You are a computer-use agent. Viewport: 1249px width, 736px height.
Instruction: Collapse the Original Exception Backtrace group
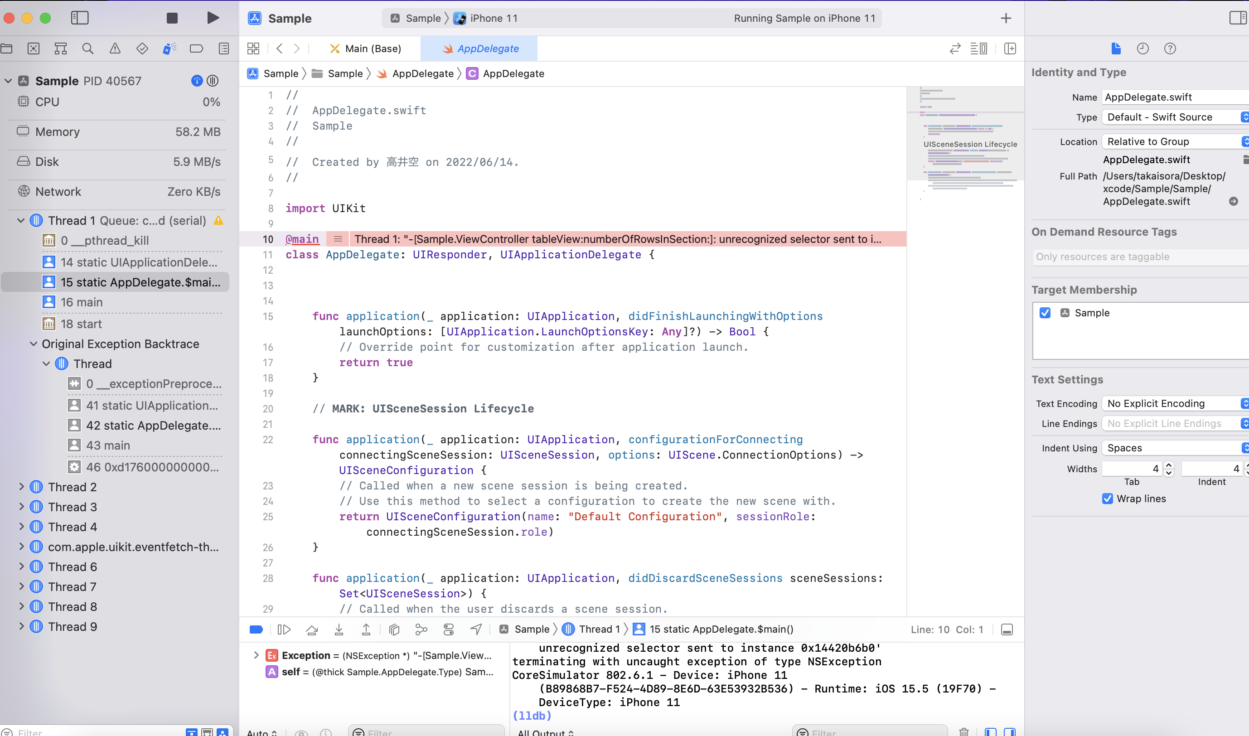(33, 344)
